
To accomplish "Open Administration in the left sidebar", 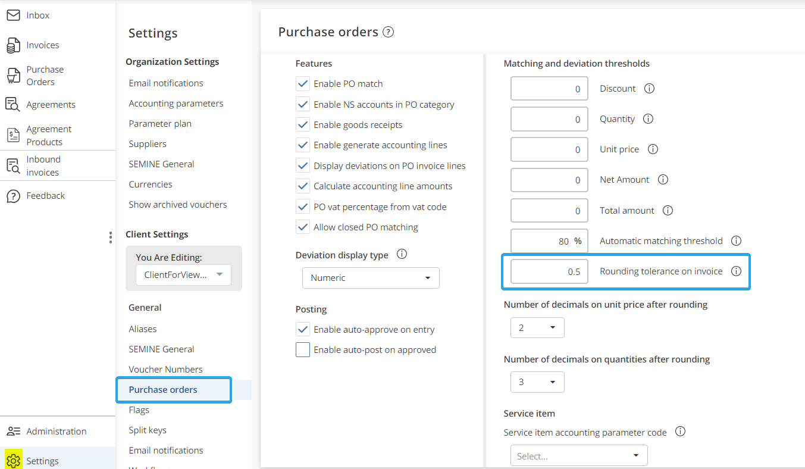I will (x=56, y=432).
